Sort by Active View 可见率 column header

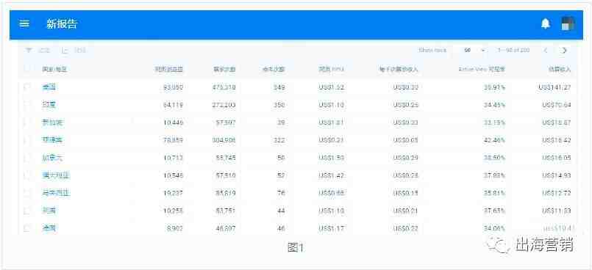[x=482, y=69]
